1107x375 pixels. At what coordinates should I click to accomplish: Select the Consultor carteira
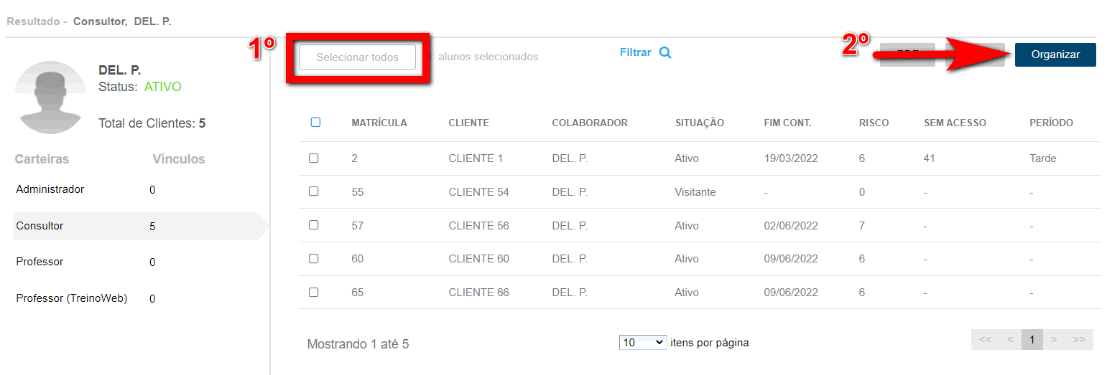[x=40, y=226]
